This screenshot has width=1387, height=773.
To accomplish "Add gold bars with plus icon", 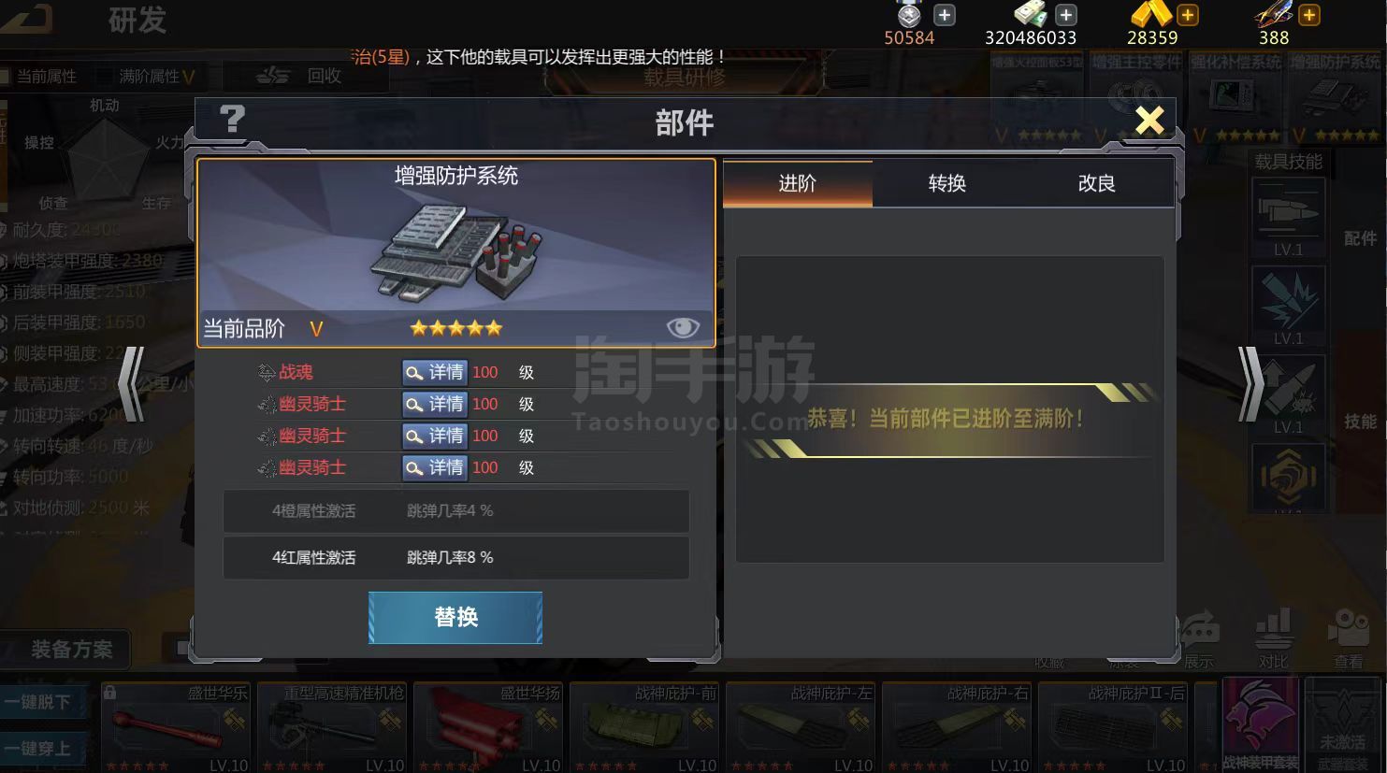I will point(1188,15).
